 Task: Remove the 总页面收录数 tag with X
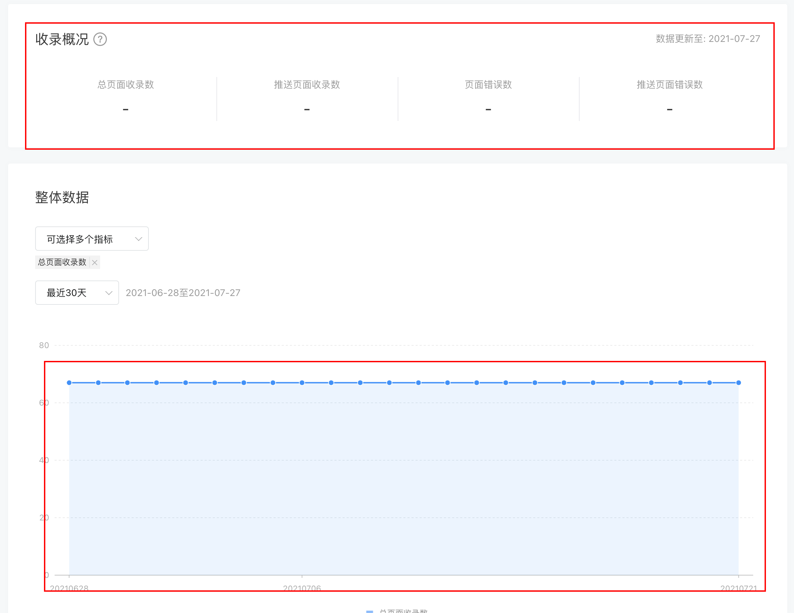(95, 262)
